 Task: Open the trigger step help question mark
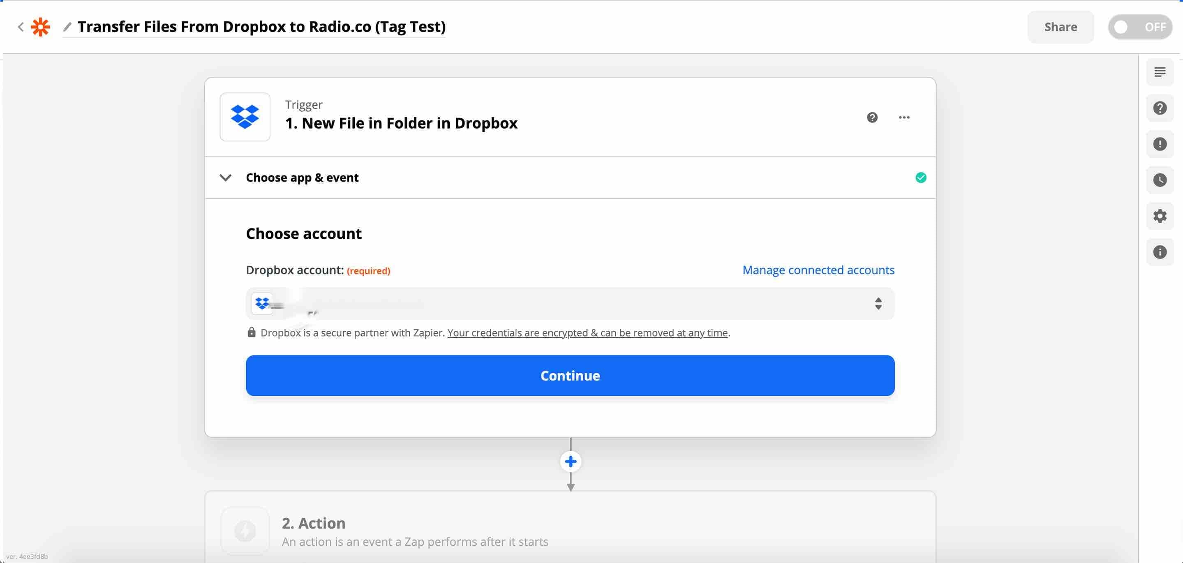872,118
